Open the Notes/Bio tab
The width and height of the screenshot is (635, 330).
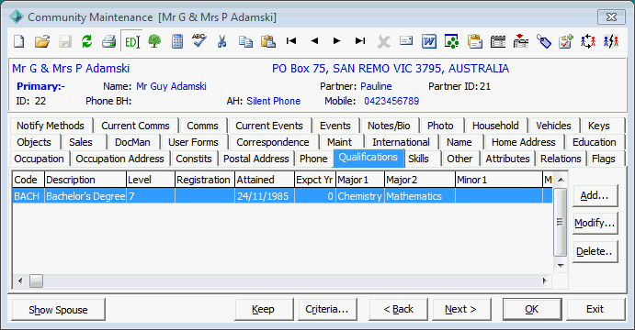[389, 126]
